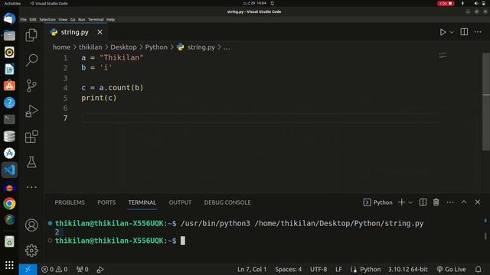Click the thikilan breadcrumb segment

pyautogui.click(x=90, y=47)
